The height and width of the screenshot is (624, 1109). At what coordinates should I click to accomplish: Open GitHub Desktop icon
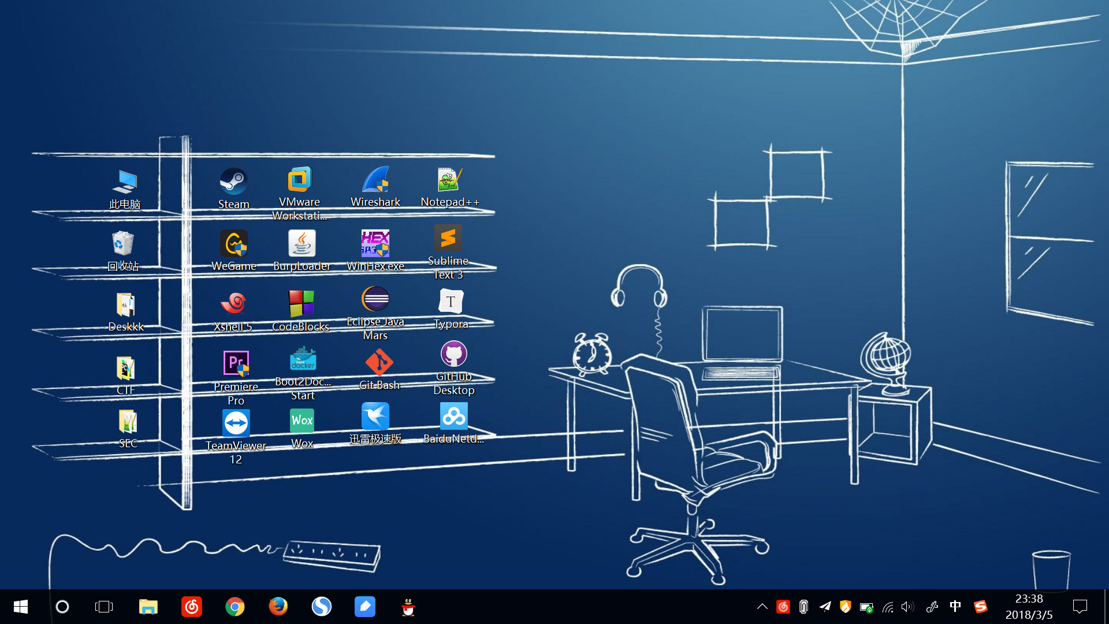[454, 368]
